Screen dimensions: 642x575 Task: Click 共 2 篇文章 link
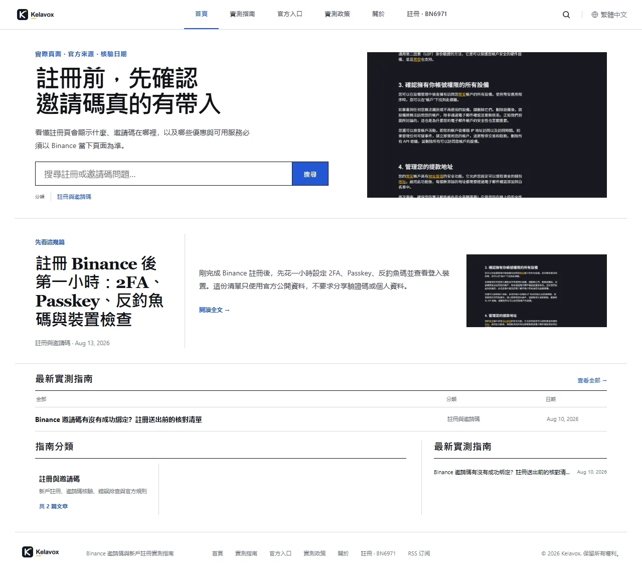click(53, 506)
